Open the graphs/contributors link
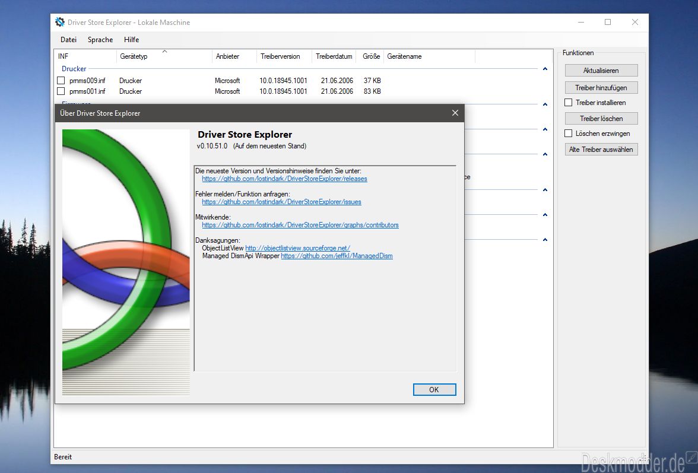 pos(300,225)
